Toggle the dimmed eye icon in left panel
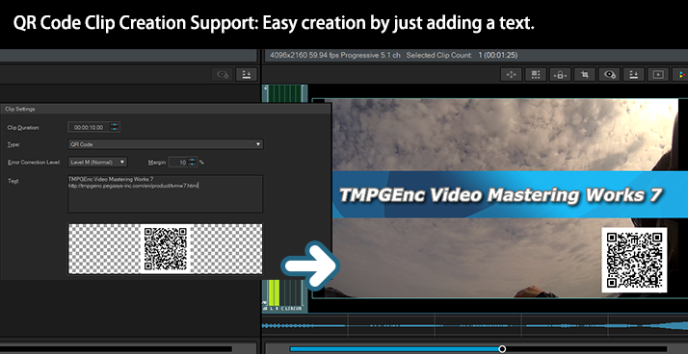Image resolution: width=688 pixels, height=354 pixels. [x=223, y=74]
